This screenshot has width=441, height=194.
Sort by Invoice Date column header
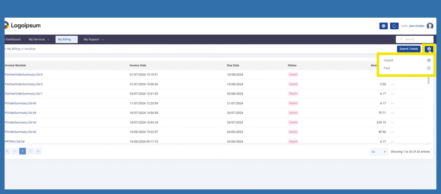tap(138, 65)
